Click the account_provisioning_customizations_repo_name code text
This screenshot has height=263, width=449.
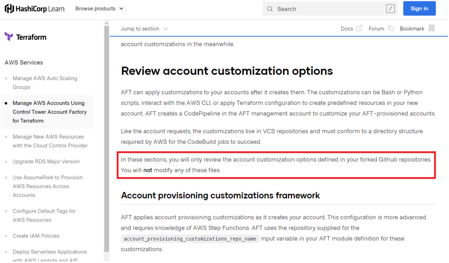[x=190, y=239]
